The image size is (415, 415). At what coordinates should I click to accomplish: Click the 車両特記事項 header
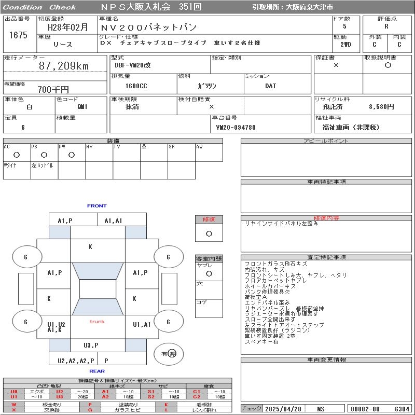click(x=326, y=182)
